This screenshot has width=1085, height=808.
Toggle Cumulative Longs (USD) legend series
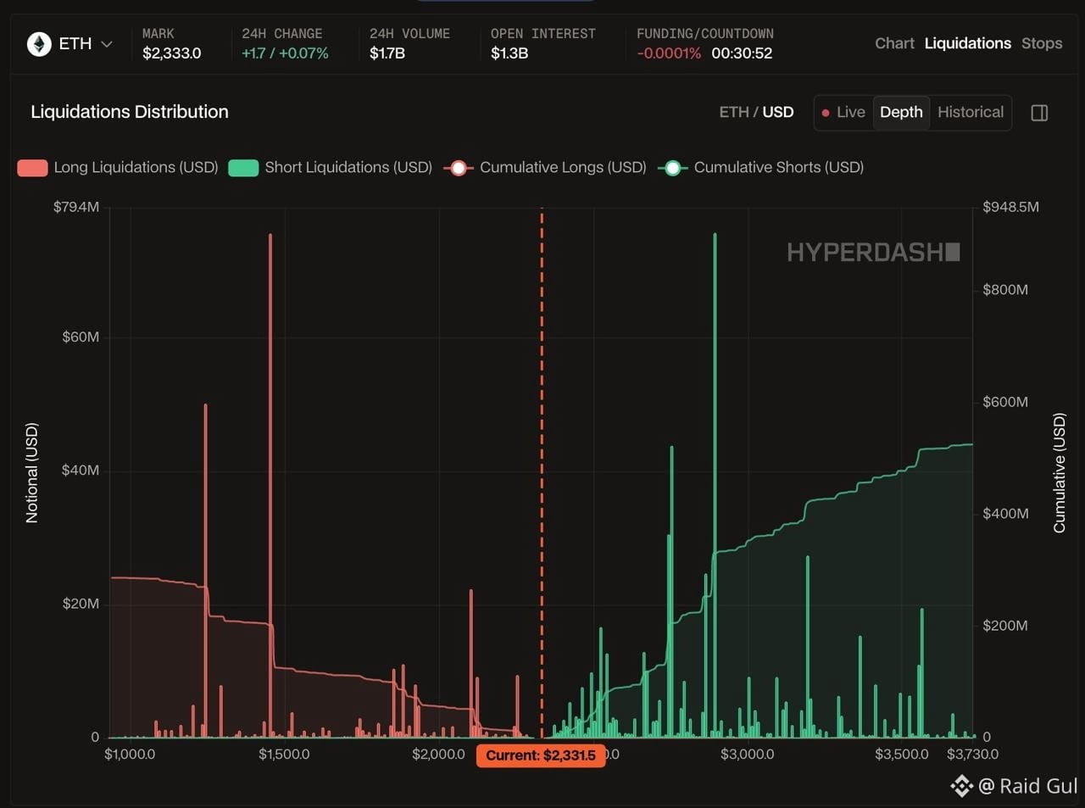coord(545,167)
